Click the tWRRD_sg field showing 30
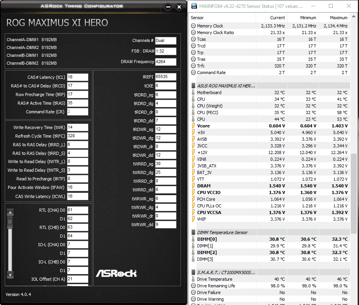359x305 pixels. (166, 164)
